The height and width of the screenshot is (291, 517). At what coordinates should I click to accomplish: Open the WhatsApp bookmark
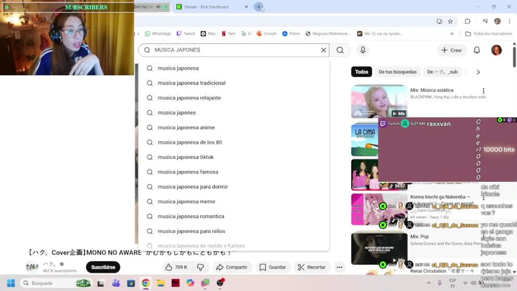tap(158, 34)
